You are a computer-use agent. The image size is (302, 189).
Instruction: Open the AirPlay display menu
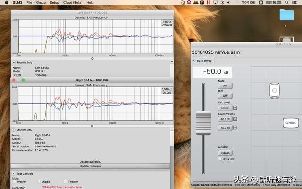coord(215,2)
